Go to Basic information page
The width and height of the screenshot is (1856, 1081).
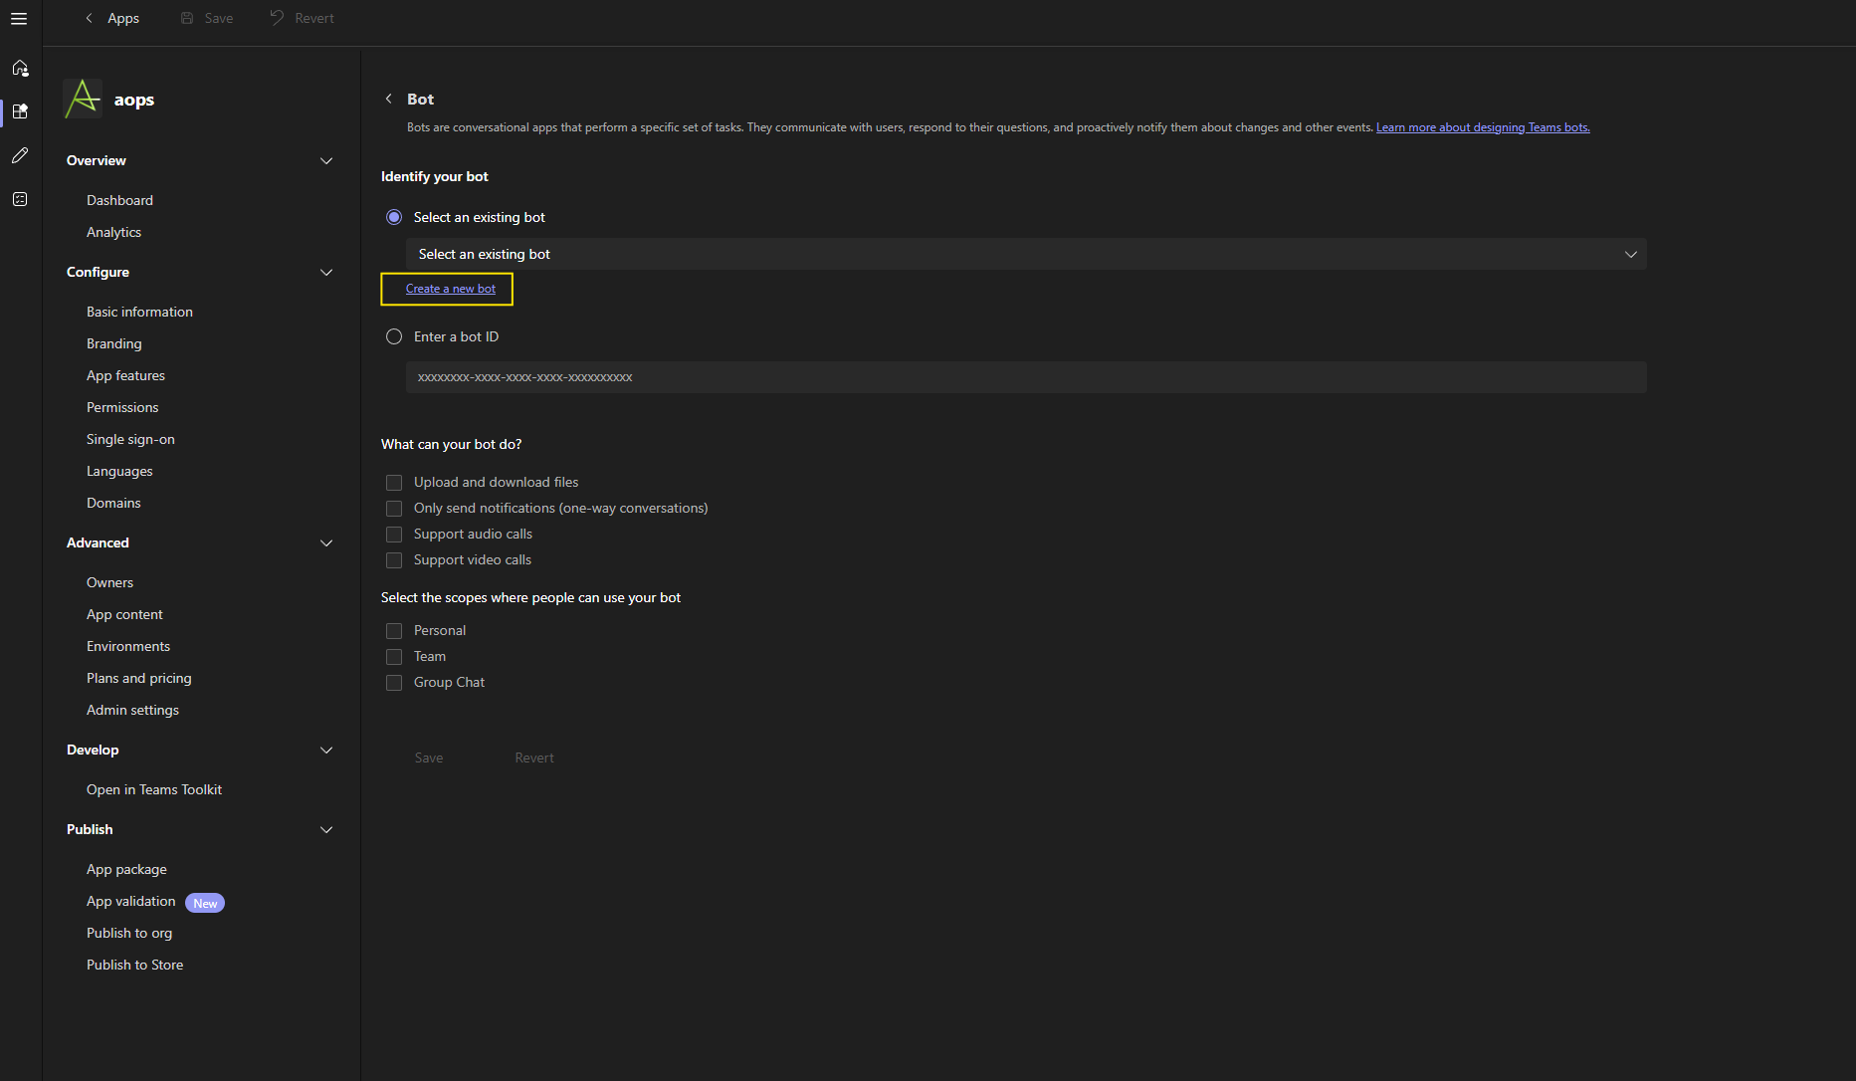(x=139, y=312)
